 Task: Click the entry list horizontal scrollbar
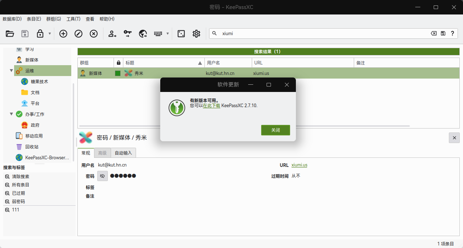245,126
